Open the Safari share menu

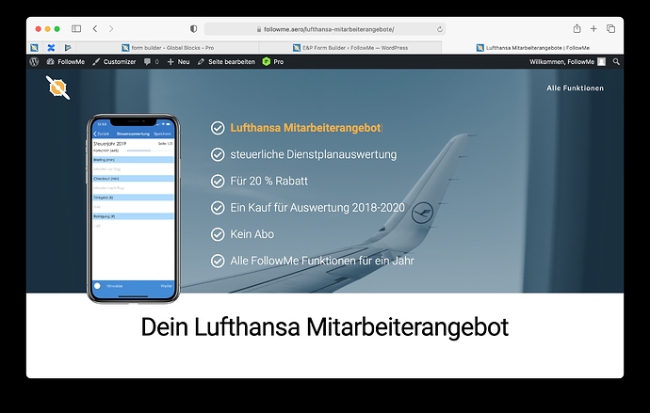577,28
